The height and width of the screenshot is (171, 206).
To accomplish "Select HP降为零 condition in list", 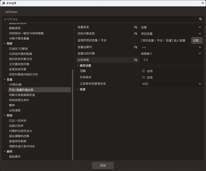I will (15, 85).
